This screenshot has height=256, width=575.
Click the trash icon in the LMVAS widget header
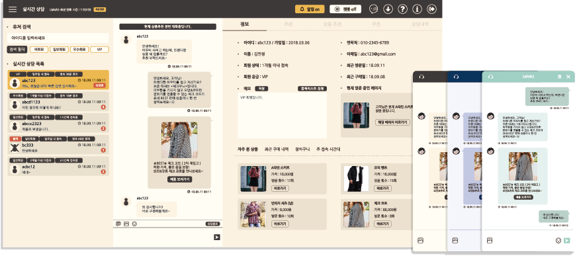coord(559,77)
